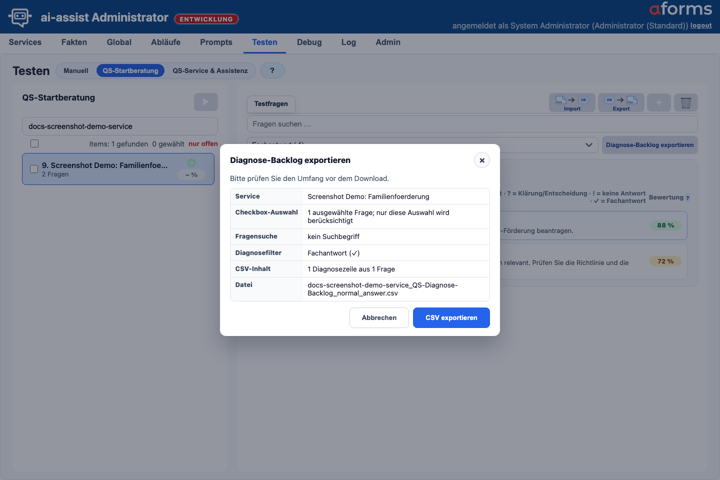
Task: Click the Export DB-to-file icon
Action: click(621, 102)
